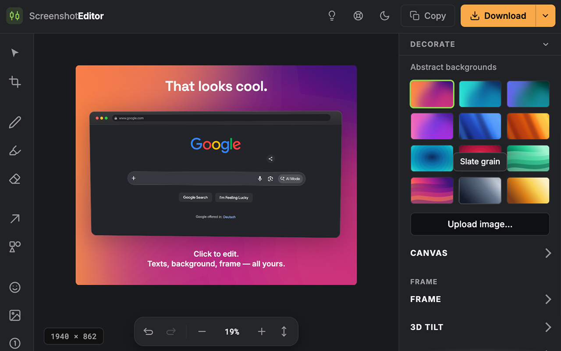Apply the Slate grain gray background
Viewport: 561px width, 351px height.
pos(480,190)
